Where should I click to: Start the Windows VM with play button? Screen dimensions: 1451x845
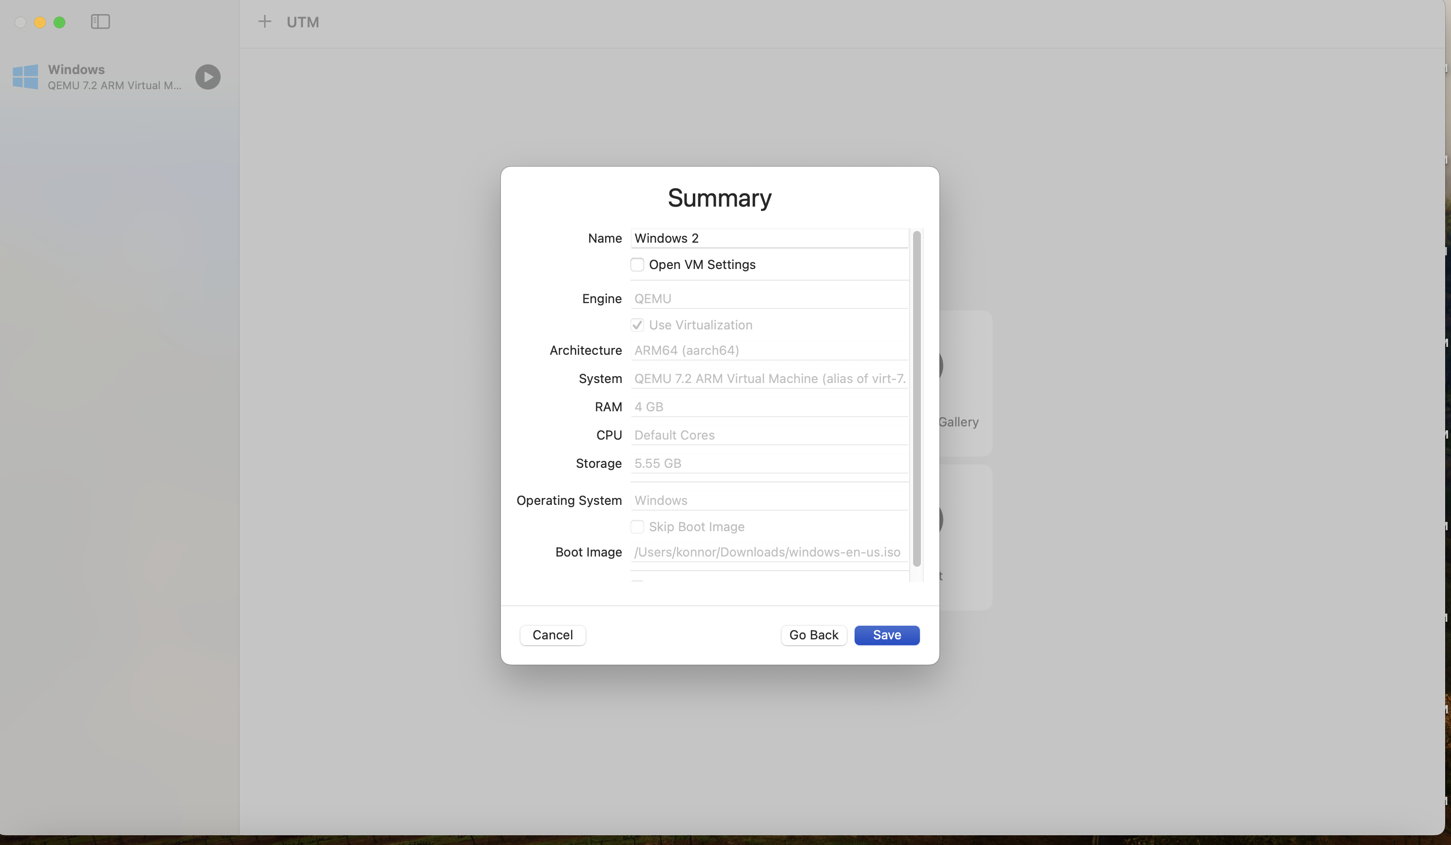[208, 77]
